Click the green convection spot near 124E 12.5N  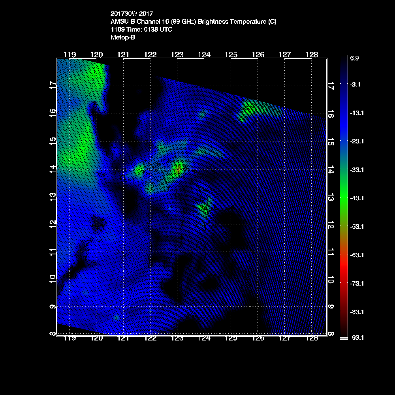click(x=204, y=208)
